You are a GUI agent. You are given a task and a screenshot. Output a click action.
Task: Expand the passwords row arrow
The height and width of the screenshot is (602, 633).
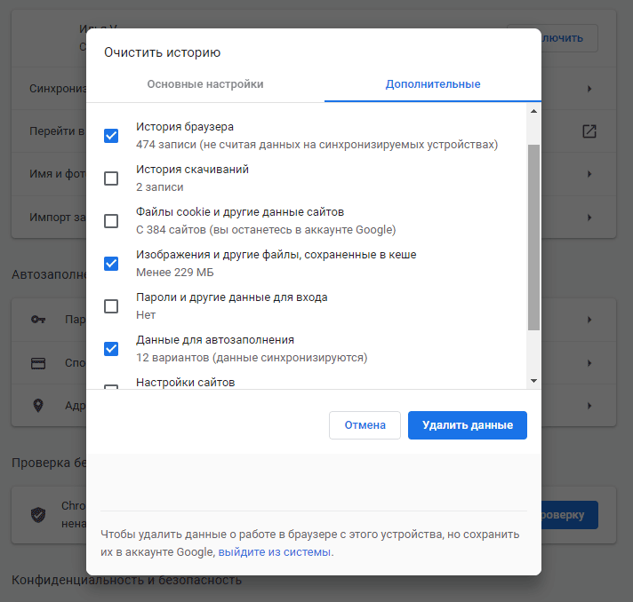[x=589, y=320]
